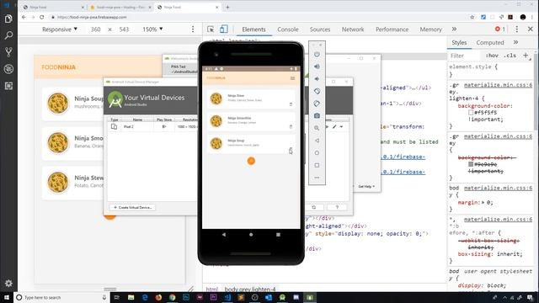Click the #f5f5f5 color swatch

471,113
